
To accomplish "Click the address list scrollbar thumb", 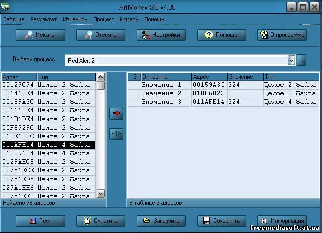I will pyautogui.click(x=100, y=86).
